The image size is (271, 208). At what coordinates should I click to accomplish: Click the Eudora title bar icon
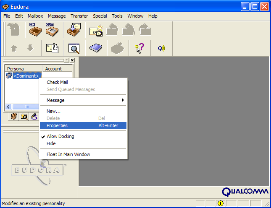click(x=5, y=7)
